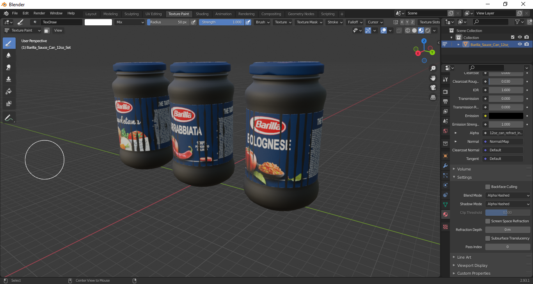Viewport: 533px width, 284px height.
Task: Select the Clone tool
Action: point(9,80)
